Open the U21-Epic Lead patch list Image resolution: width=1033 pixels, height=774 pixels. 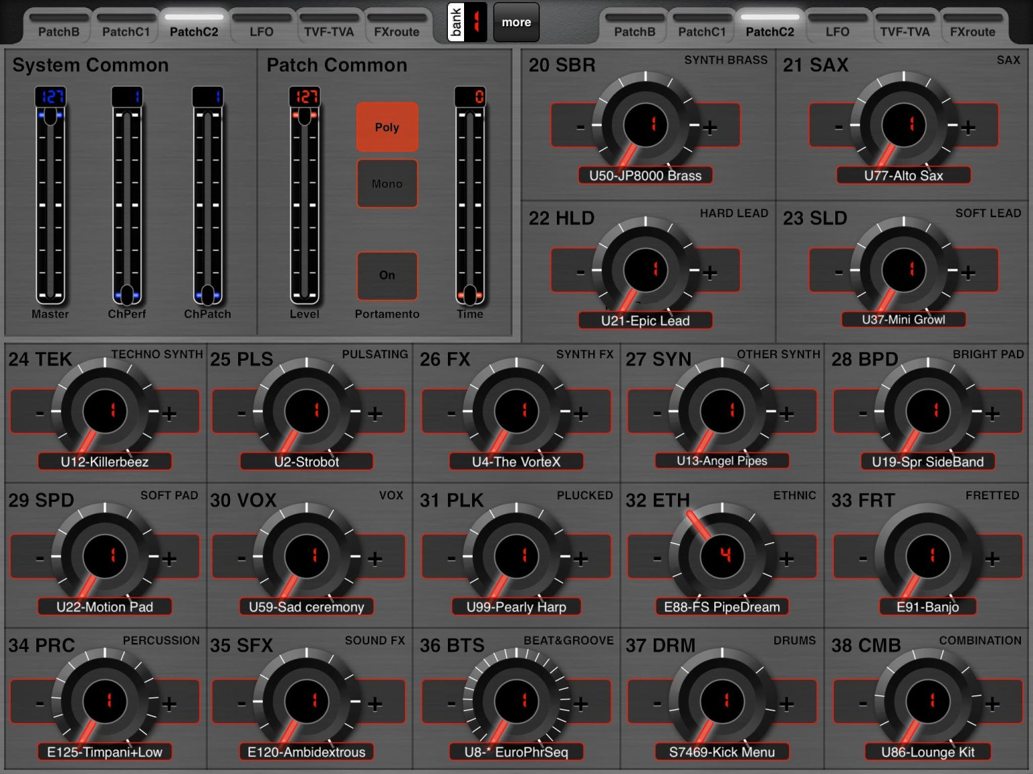click(646, 320)
